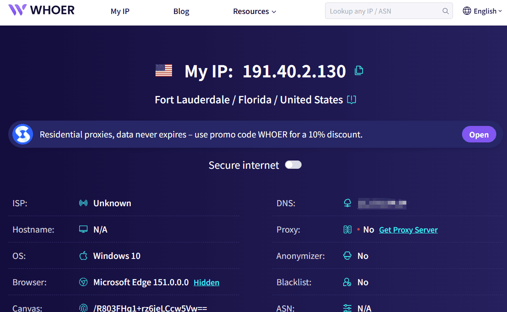The width and height of the screenshot is (507, 312).
Task: Copy the IP address with copy icon
Action: 359,70
